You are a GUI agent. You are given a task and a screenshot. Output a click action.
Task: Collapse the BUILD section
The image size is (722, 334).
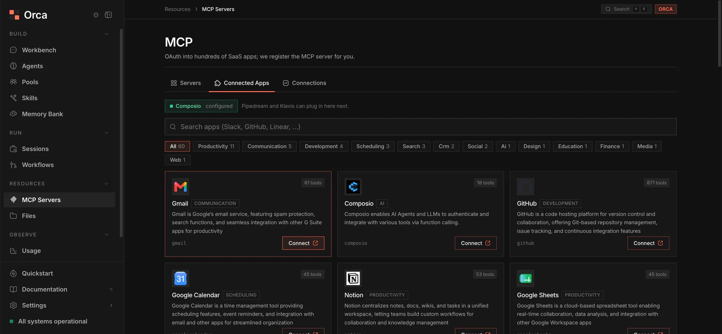[x=106, y=34]
